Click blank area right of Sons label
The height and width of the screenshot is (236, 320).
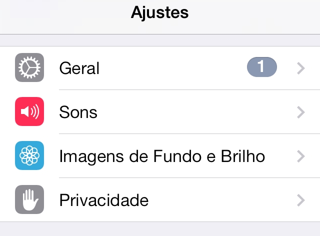pyautogui.click(x=197, y=112)
